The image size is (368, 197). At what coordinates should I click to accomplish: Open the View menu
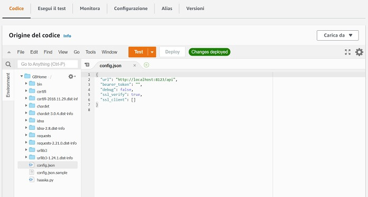63,52
